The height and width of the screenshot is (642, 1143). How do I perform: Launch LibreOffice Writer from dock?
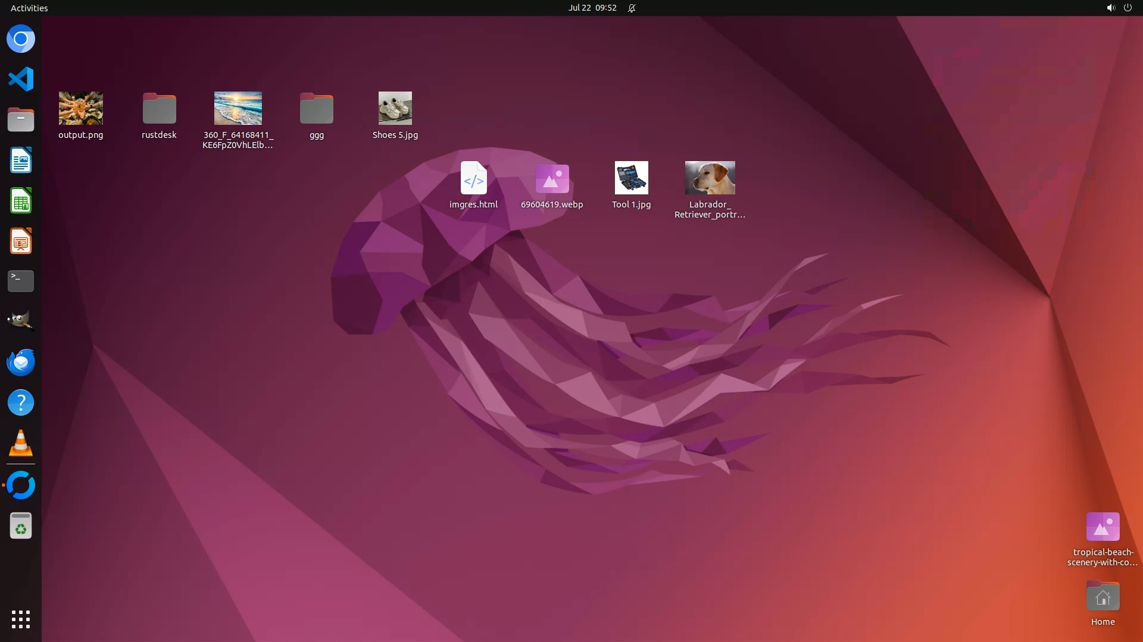tap(21, 160)
